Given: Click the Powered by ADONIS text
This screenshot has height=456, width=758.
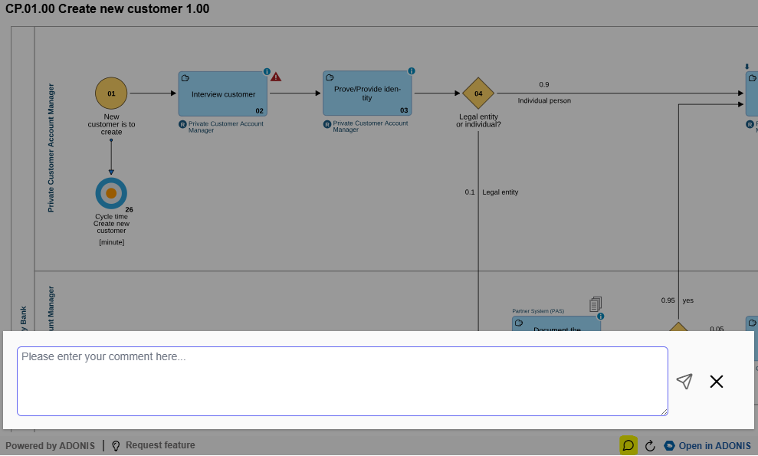Looking at the screenshot, I should (x=51, y=445).
